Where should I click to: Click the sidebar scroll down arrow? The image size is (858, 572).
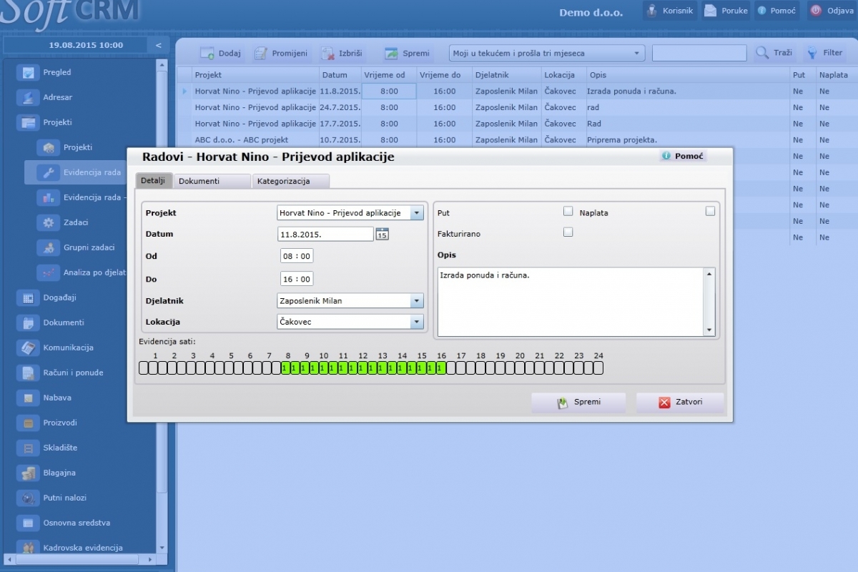point(162,548)
